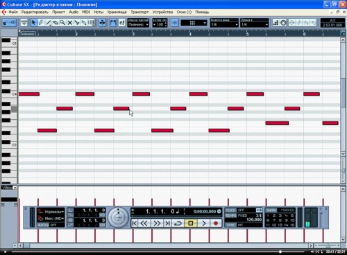The width and height of the screenshot is (347, 255).
Task: Open the part list dropdown Пианино
Action: click(x=138, y=24)
